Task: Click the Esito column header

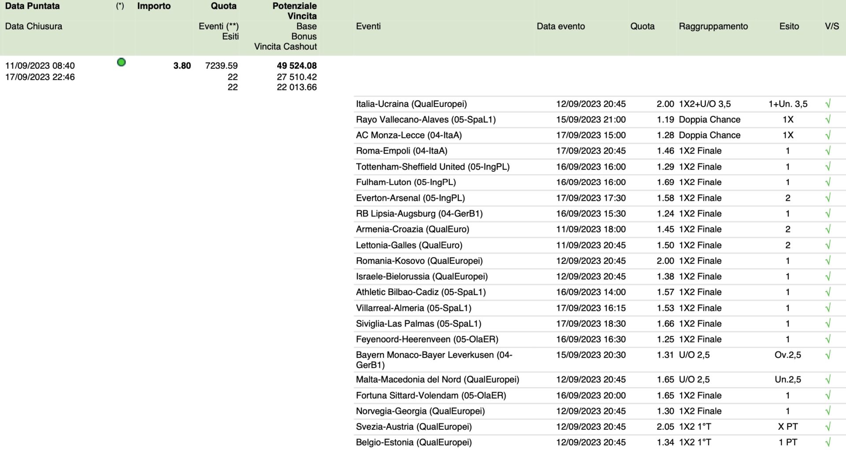Action: tap(789, 26)
